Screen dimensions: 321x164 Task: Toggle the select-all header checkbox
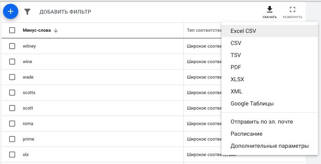click(x=12, y=31)
